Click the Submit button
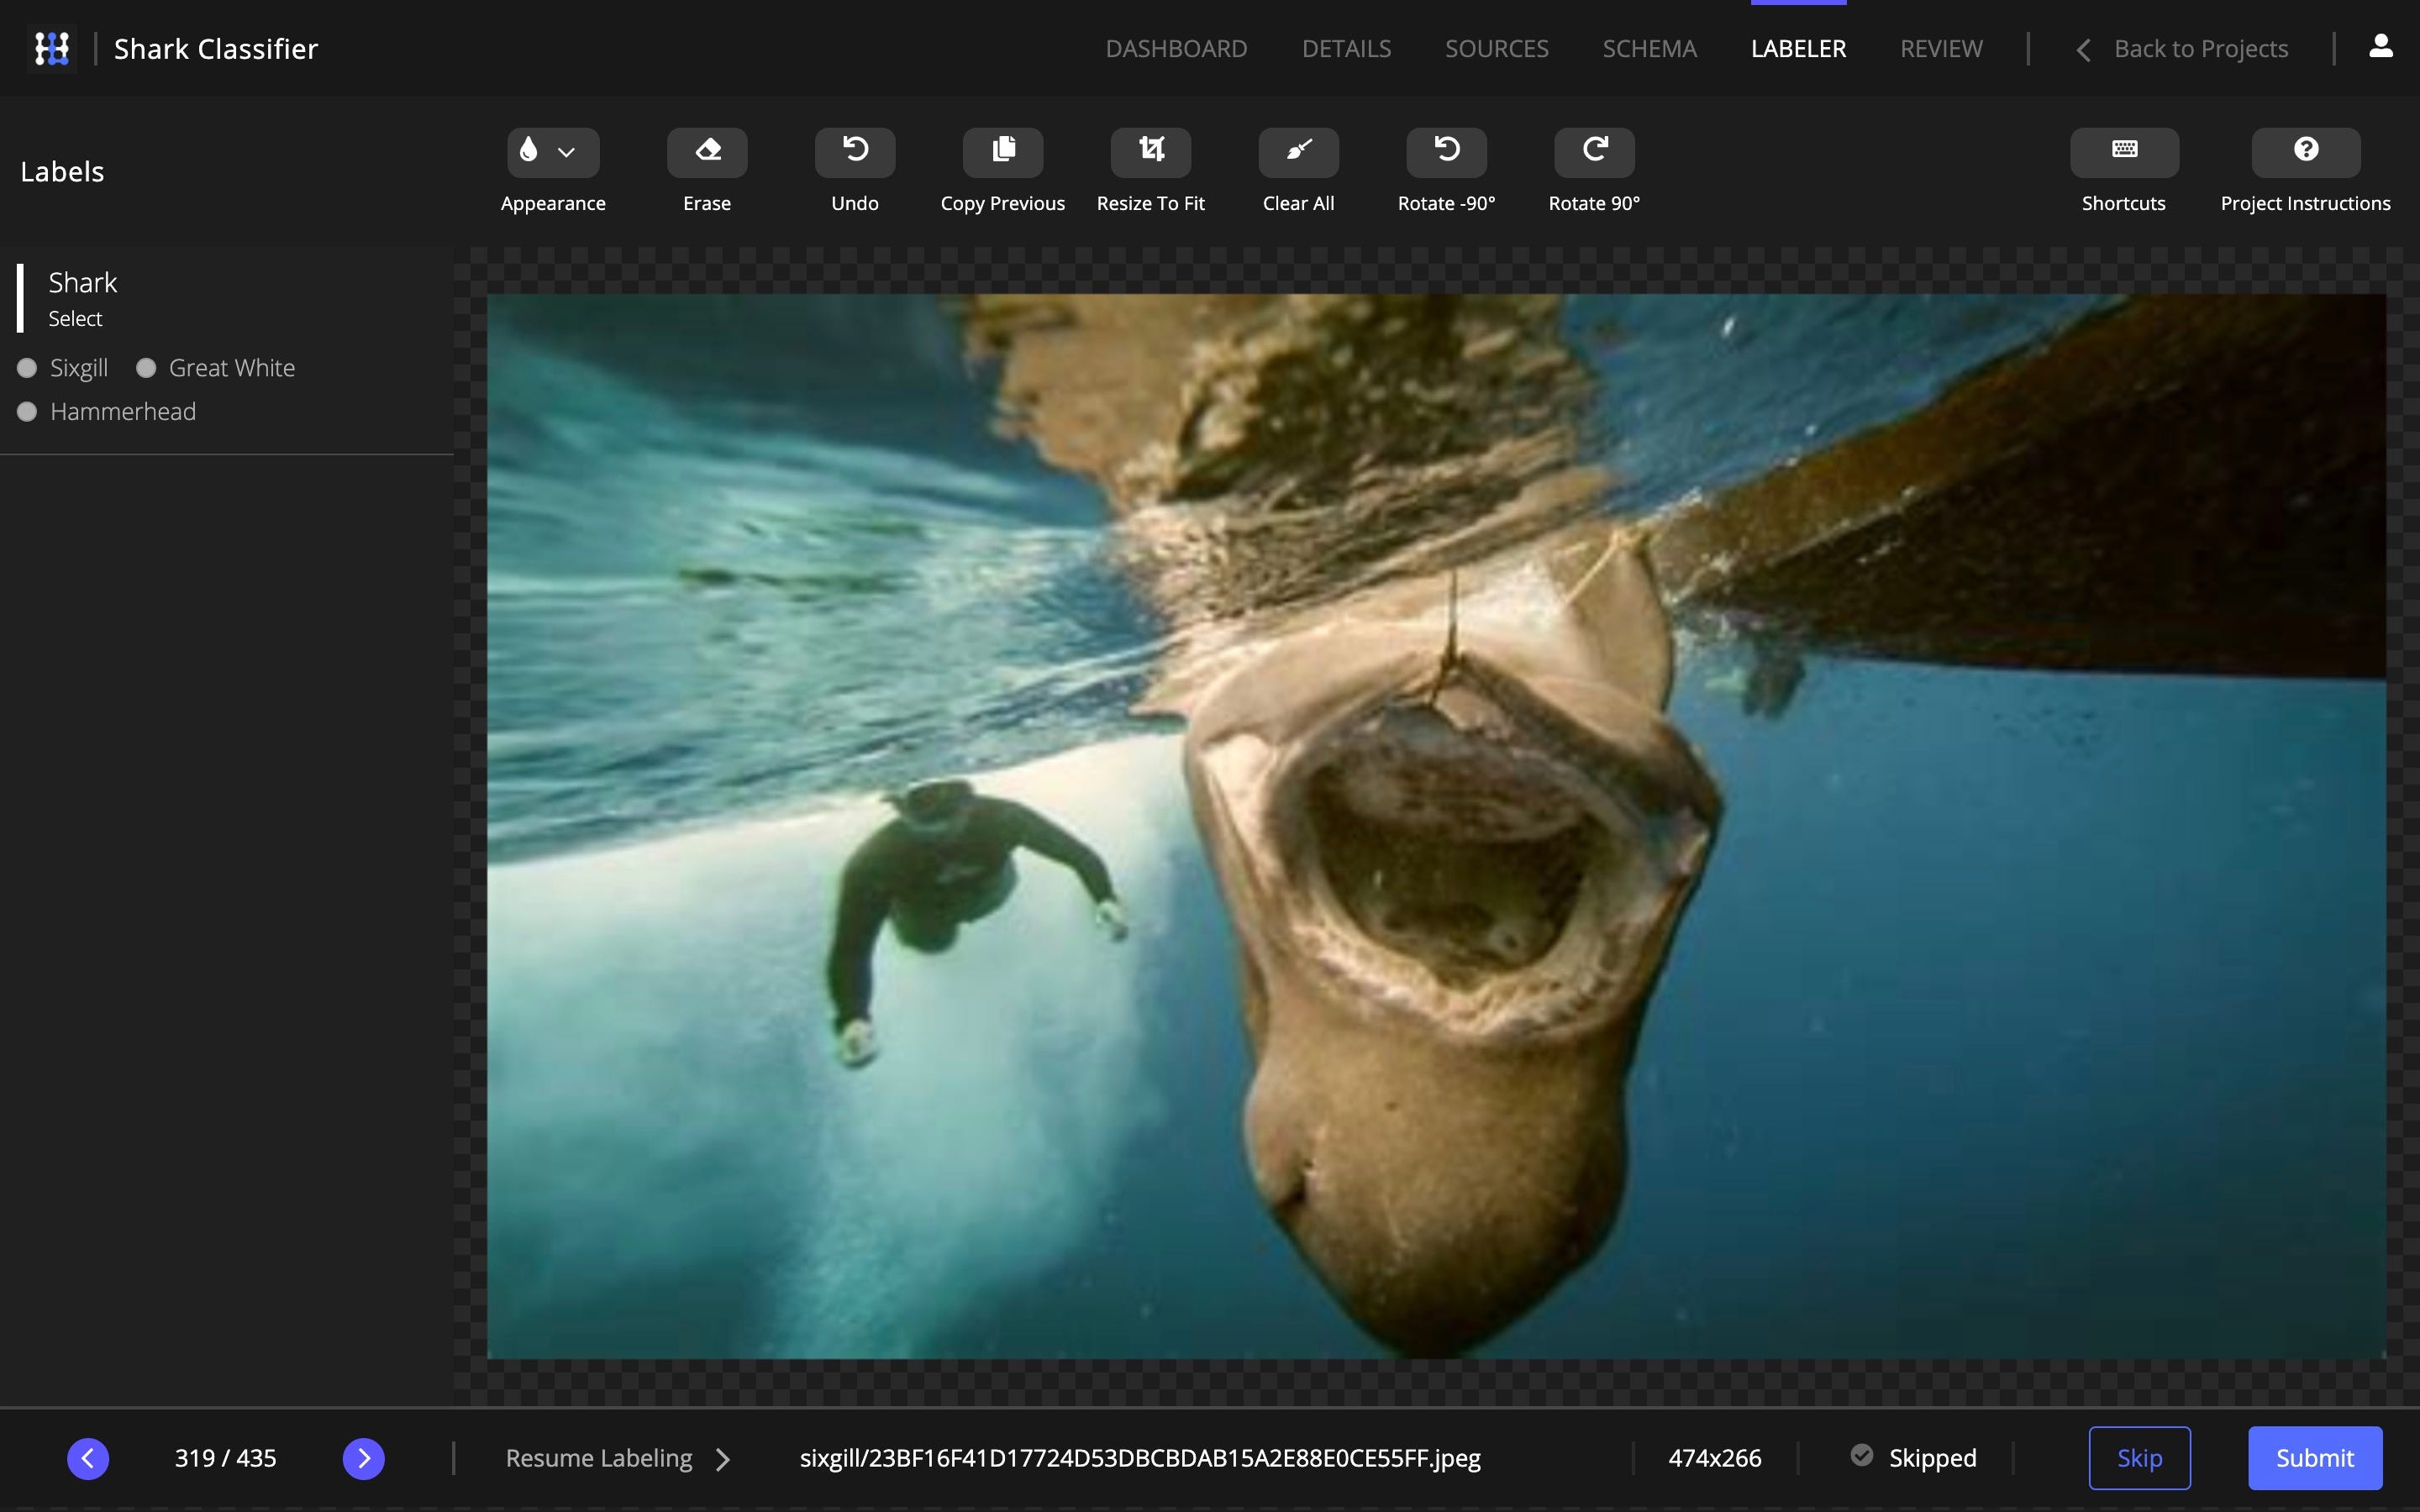 click(x=2315, y=1458)
